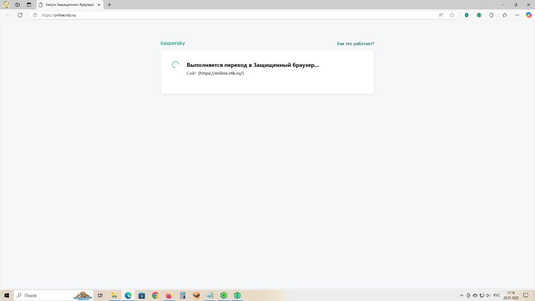
Task: Open Kaspersky Password Manager extension
Action: point(479,15)
